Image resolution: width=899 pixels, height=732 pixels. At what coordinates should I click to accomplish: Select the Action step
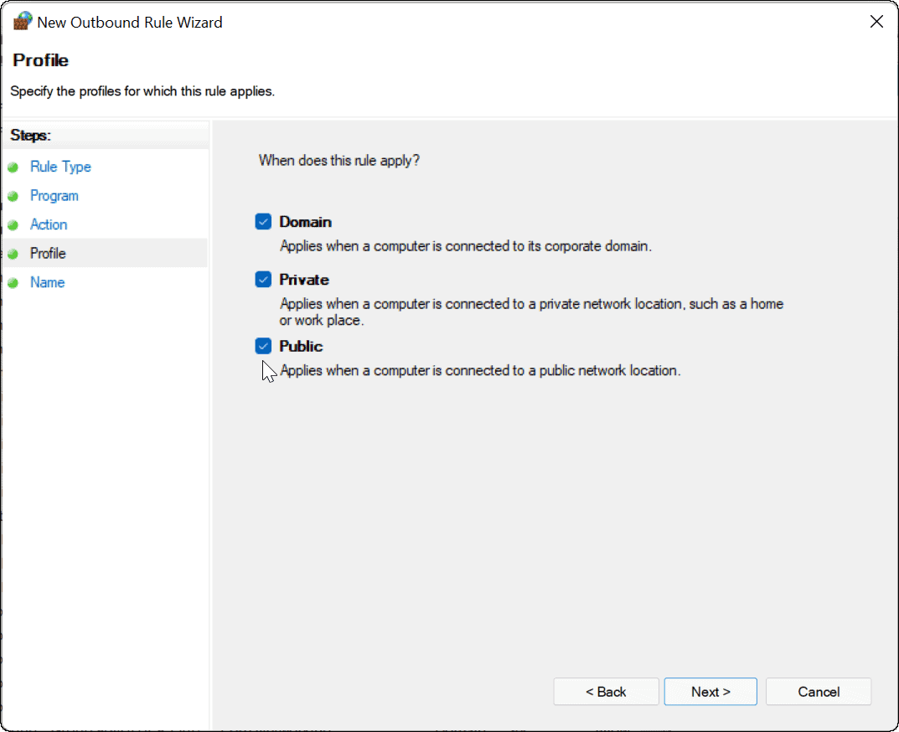(x=49, y=224)
